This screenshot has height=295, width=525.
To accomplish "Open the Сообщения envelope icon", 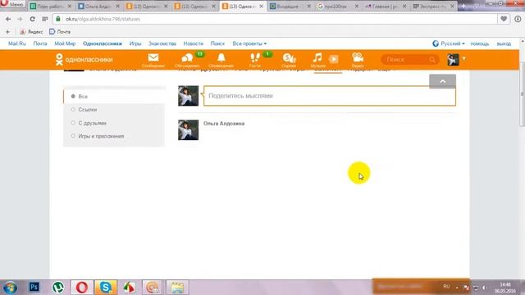I will point(153,58).
